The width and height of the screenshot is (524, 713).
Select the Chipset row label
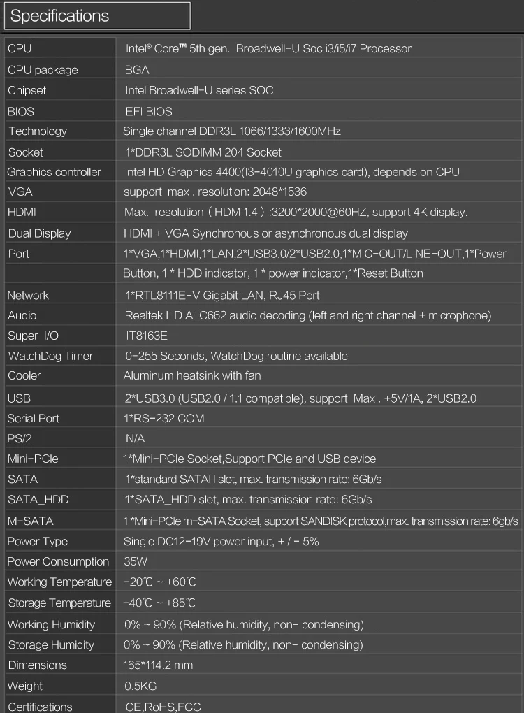pos(27,90)
